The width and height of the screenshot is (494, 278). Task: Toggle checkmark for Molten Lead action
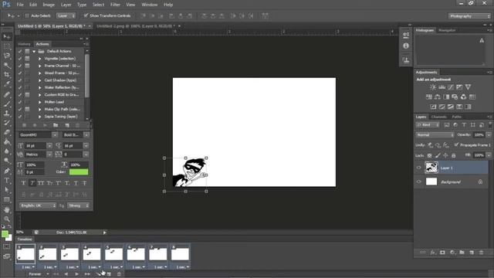(x=20, y=102)
